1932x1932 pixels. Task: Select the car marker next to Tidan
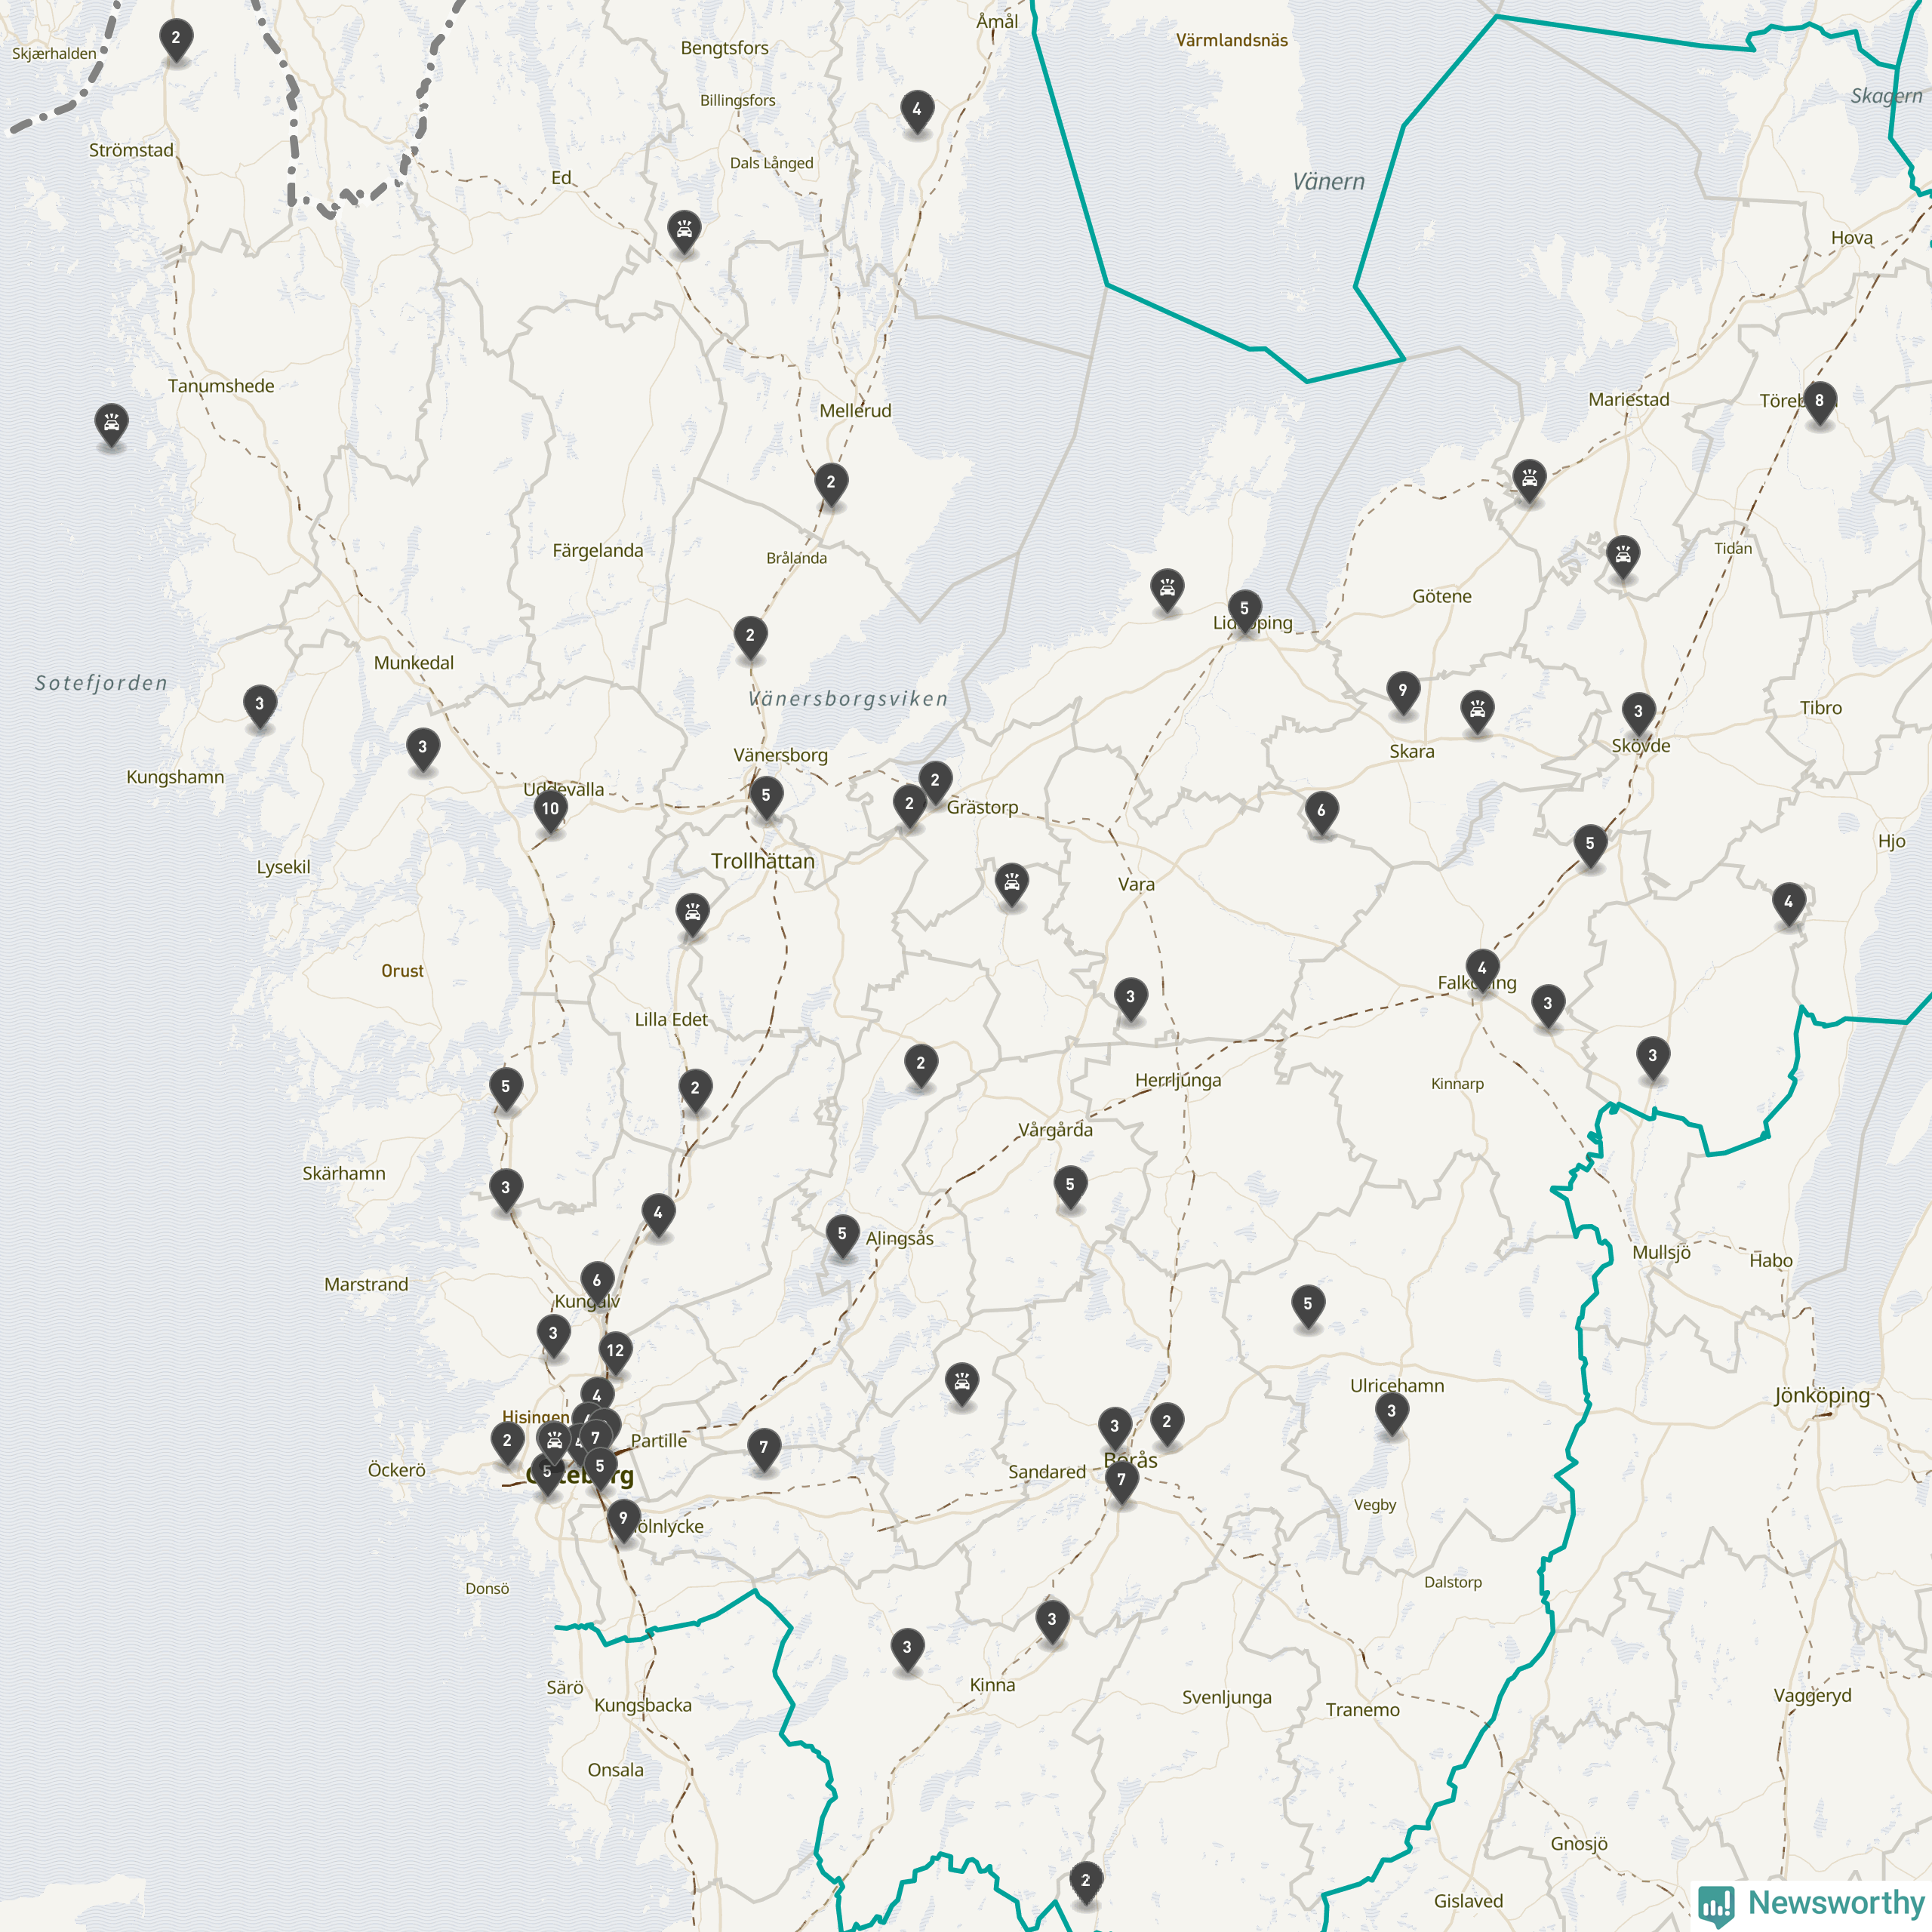point(1623,559)
